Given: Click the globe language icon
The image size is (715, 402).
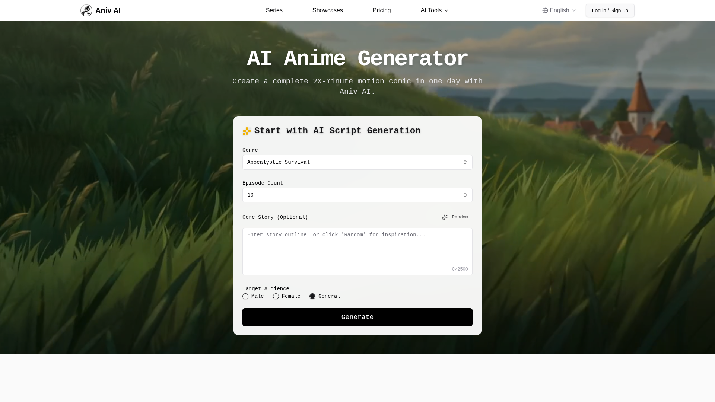Looking at the screenshot, I should coord(545,10).
